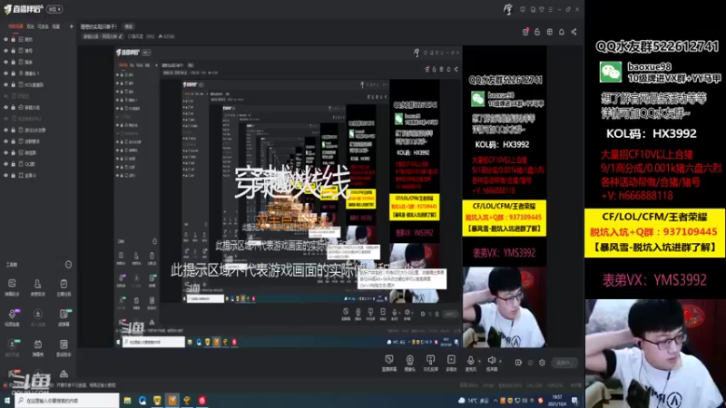
Task: Open File Explorer from the taskbar
Action: coord(127,401)
